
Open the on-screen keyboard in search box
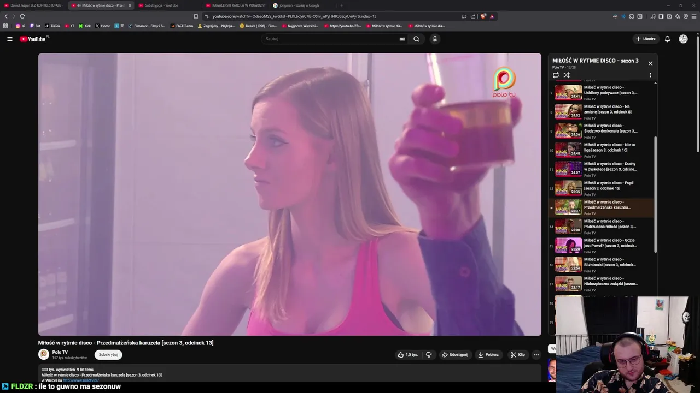pos(402,39)
